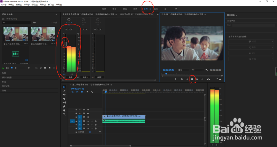Expand 对话 audio type option

click(x=251, y=42)
